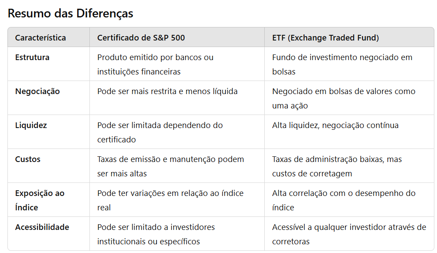Click cell "Alta liquidez, negociação contínua"

(335, 125)
